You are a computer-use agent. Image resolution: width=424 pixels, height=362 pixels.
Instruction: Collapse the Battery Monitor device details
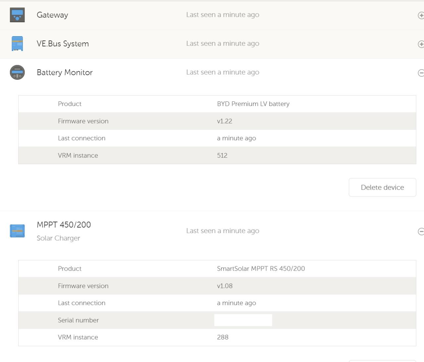[421, 73]
